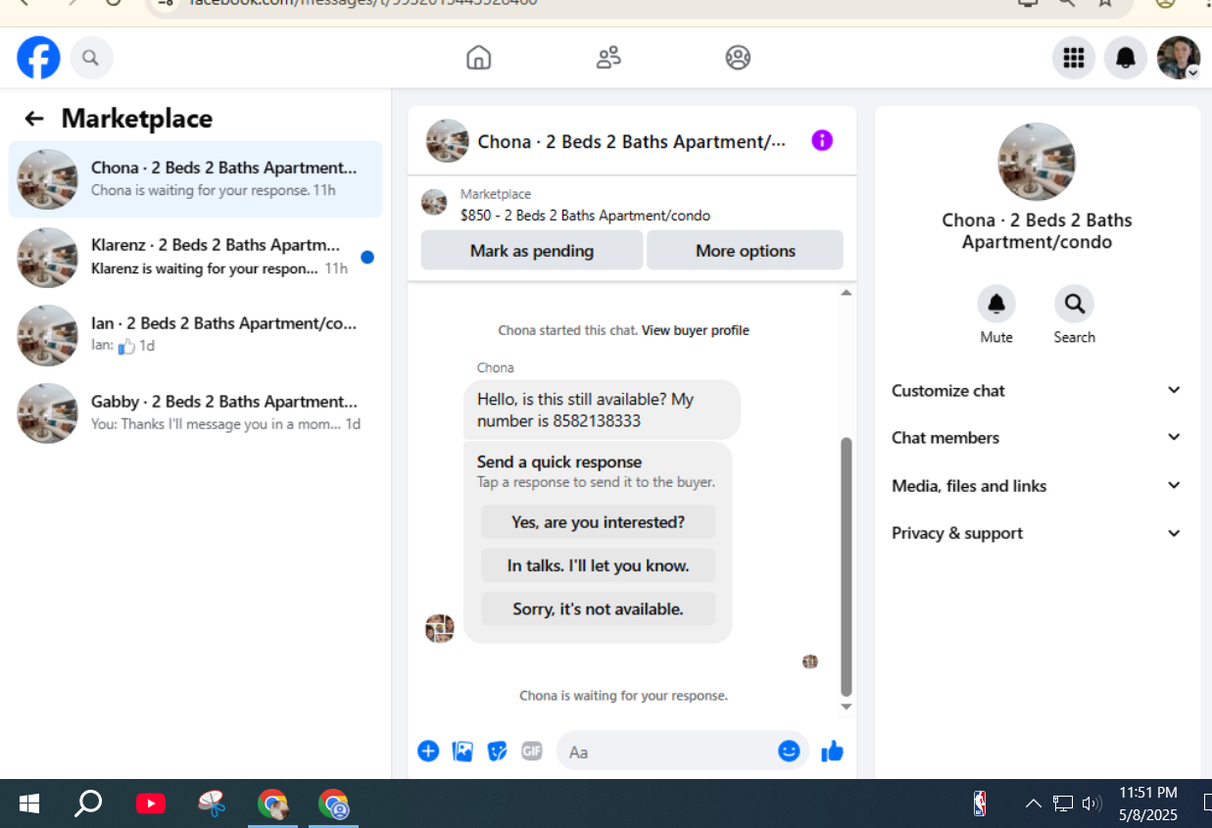Open first Chrome window in taskbar
The width and height of the screenshot is (1212, 828).
(272, 804)
